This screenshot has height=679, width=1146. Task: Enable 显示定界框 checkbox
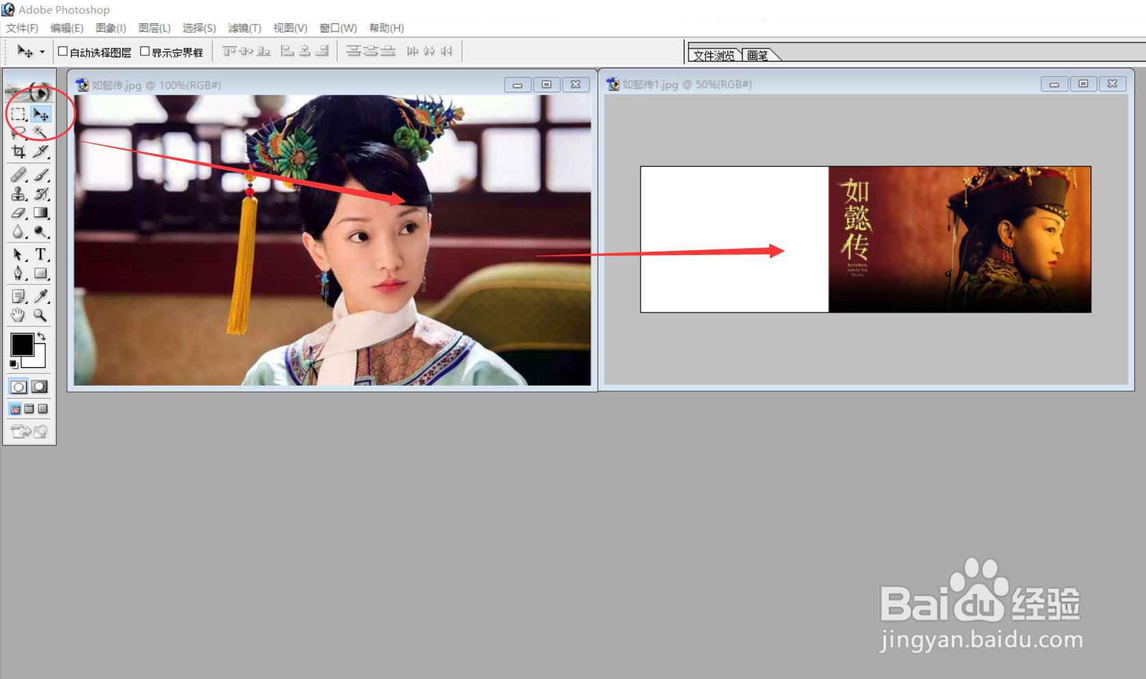pyautogui.click(x=145, y=51)
